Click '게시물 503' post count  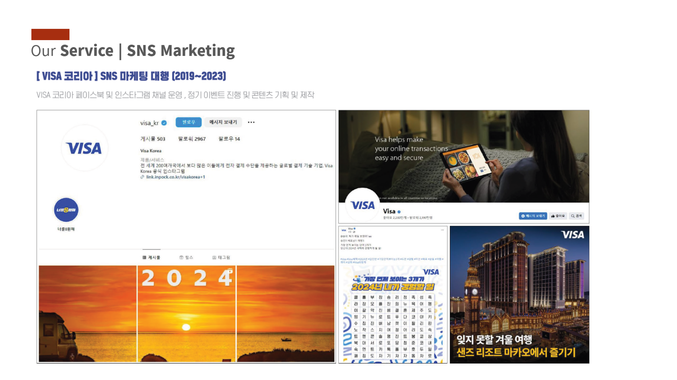[153, 139]
